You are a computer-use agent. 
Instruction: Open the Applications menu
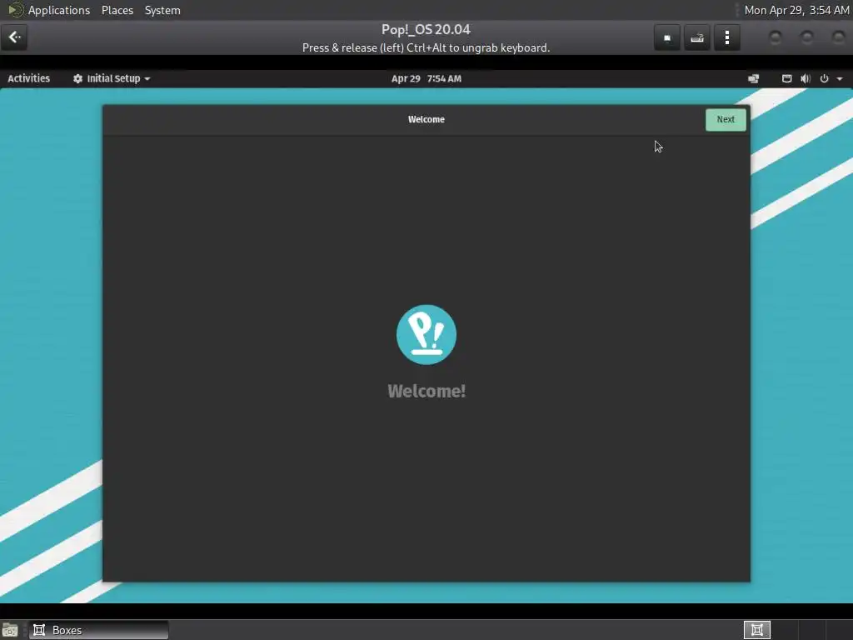59,10
